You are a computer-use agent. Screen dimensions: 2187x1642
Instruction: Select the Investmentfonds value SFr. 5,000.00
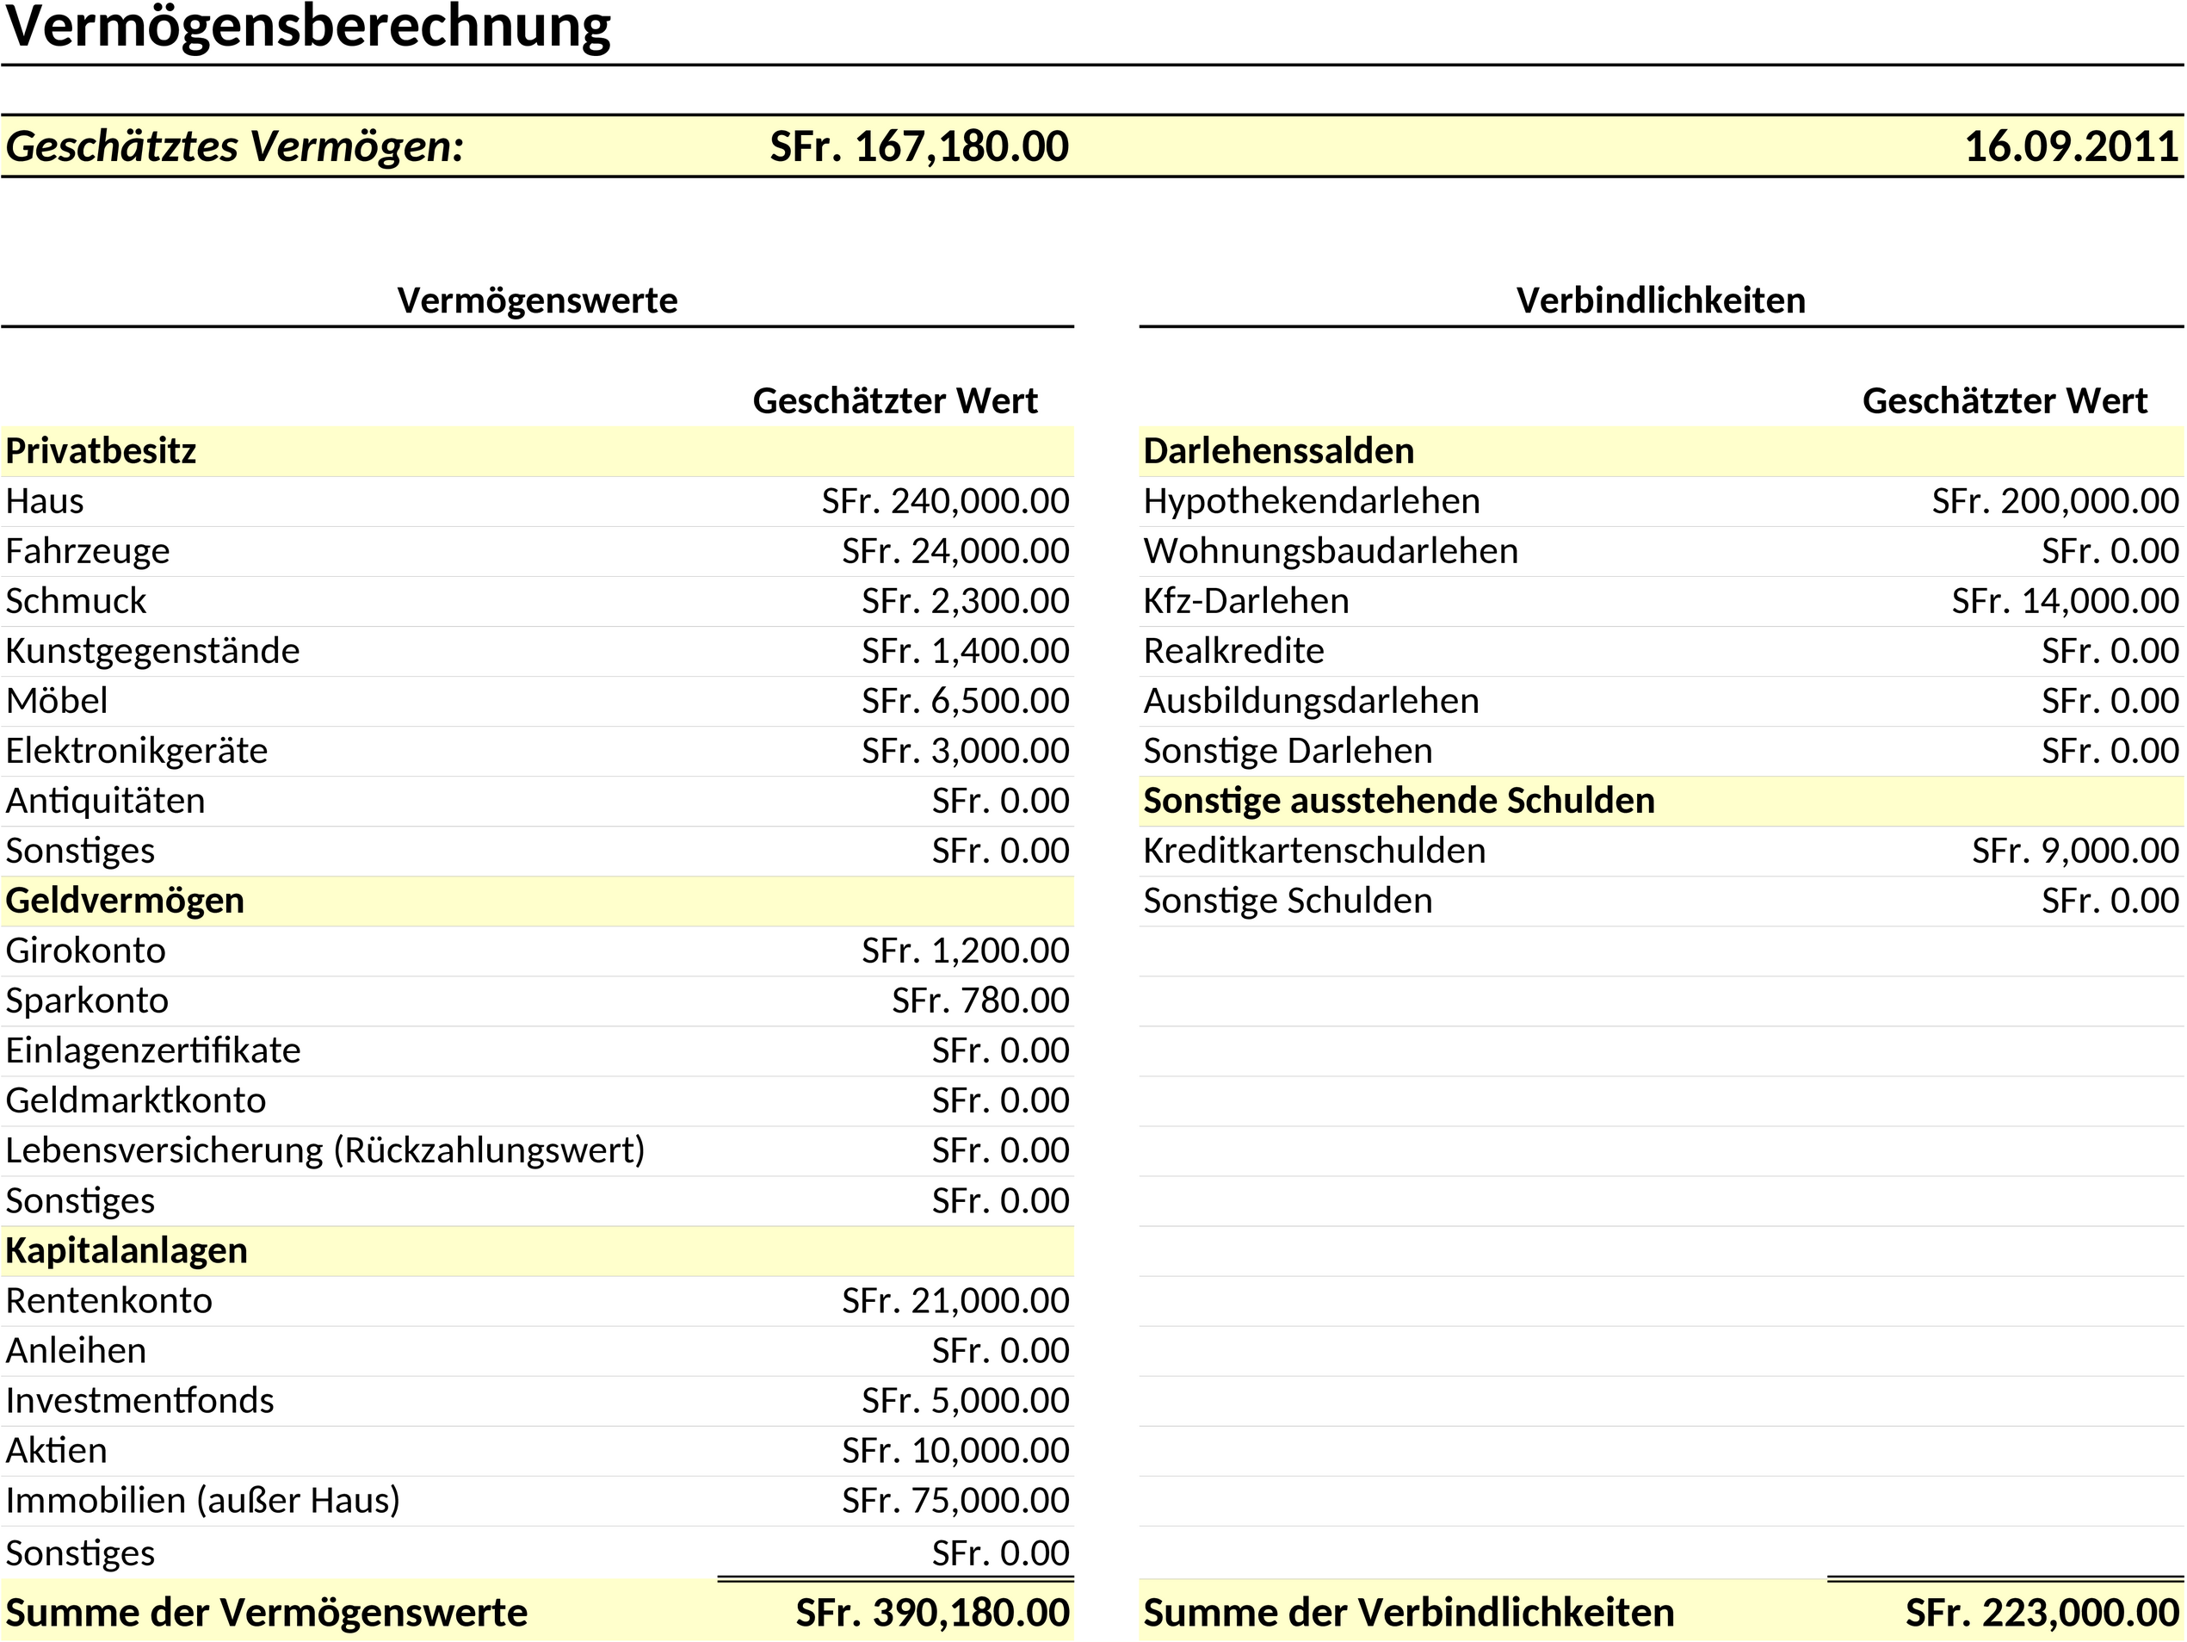(965, 1401)
